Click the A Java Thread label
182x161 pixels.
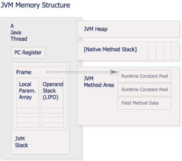coord(19,32)
